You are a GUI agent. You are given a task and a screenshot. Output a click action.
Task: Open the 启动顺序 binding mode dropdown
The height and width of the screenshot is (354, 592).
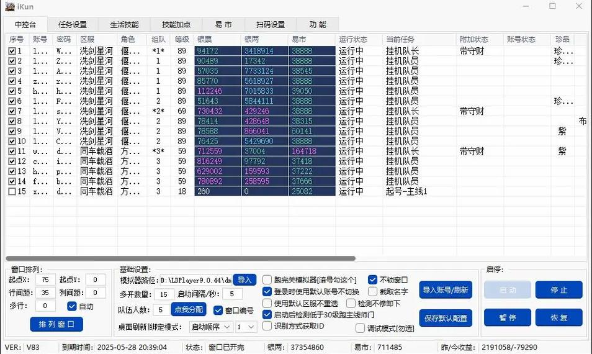click(210, 327)
